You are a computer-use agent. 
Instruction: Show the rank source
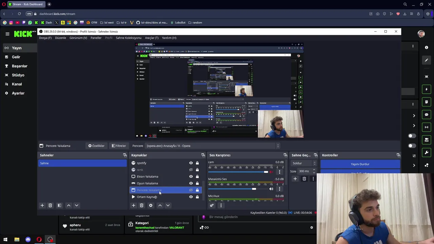tap(191, 170)
